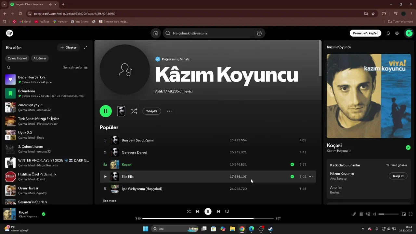Open WINTER ARC PLAYLIST 2025 playlist
This screenshot has height=234, width=416.
point(47,163)
